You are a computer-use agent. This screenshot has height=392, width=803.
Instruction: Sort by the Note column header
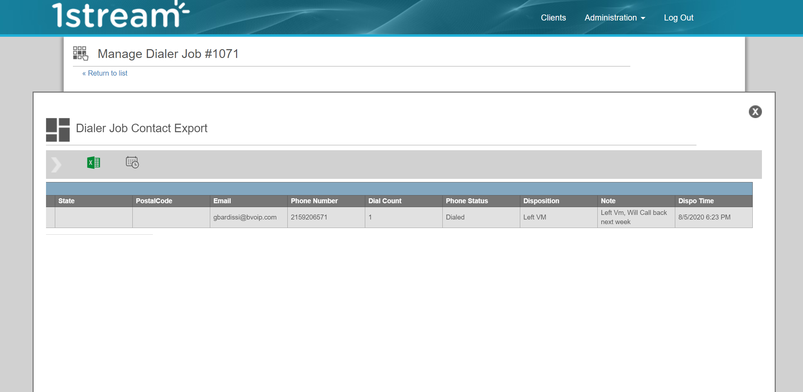point(636,201)
